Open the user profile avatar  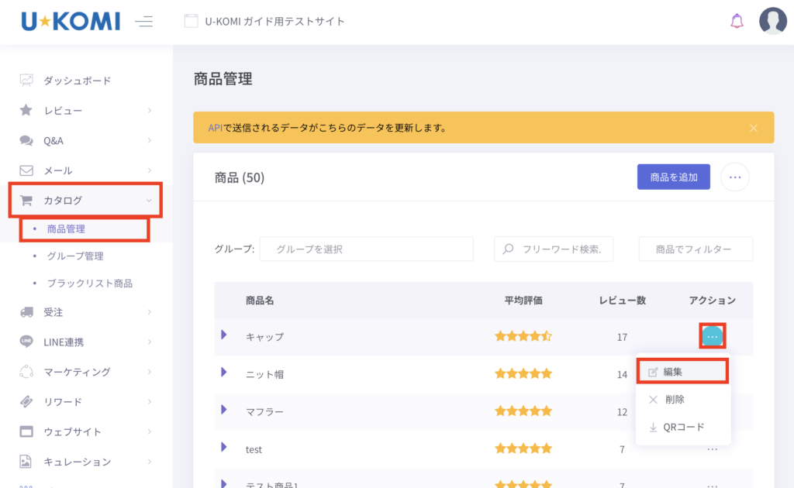(773, 21)
